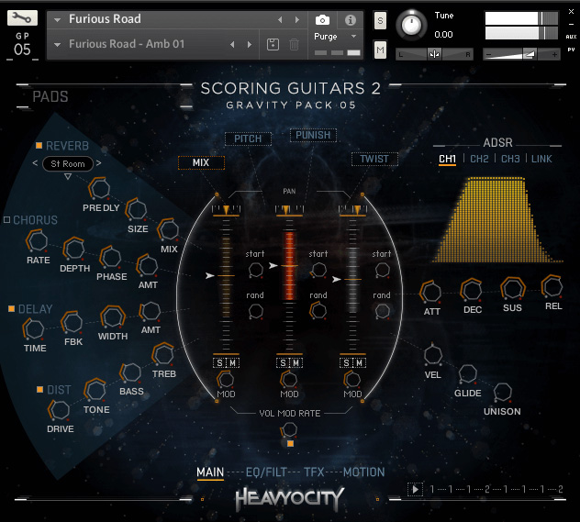The width and height of the screenshot is (580, 522).
Task: Click the GLIDE knob
Action: [467, 373]
